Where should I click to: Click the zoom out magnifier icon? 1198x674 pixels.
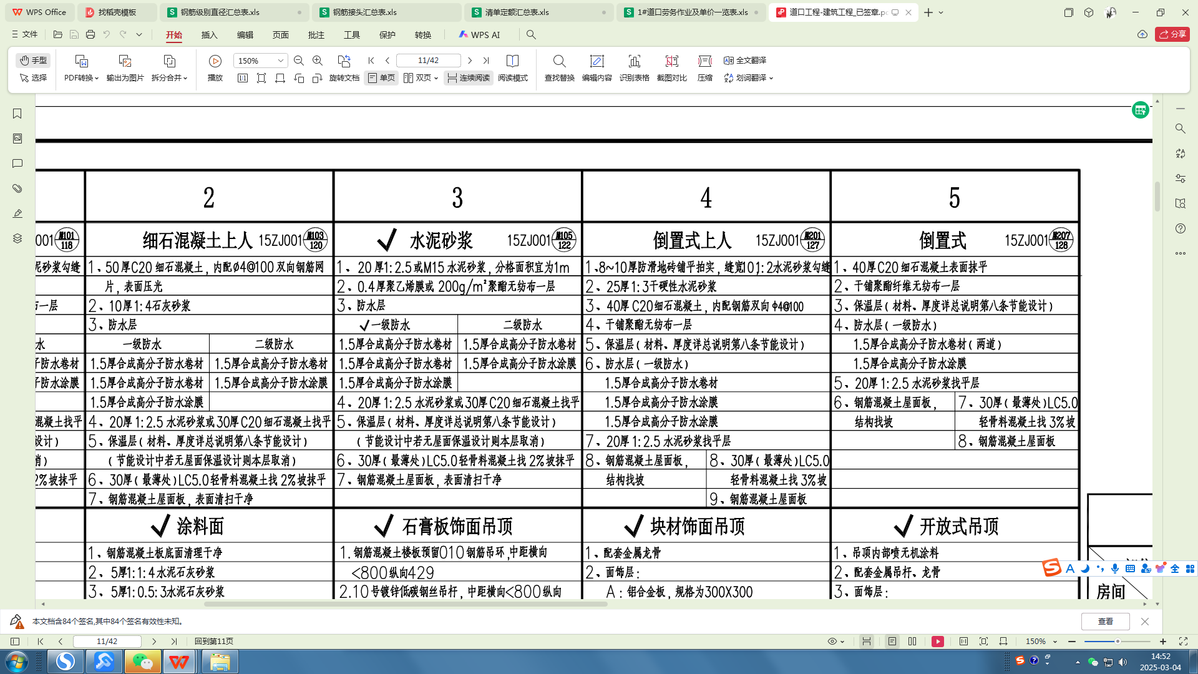[299, 61]
